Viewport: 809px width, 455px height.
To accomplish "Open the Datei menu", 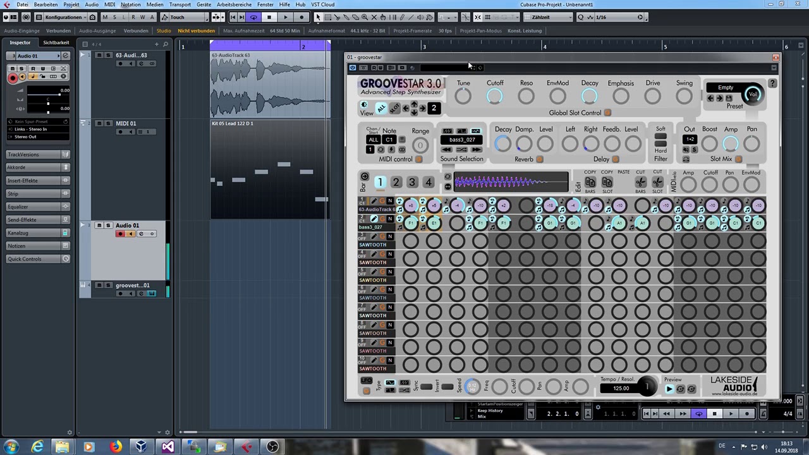I will 22,4.
